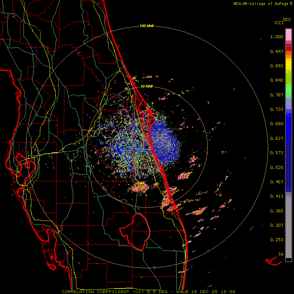Click the CORRELATION COEFFICIENT (CC) caption text

click(x=103, y=292)
